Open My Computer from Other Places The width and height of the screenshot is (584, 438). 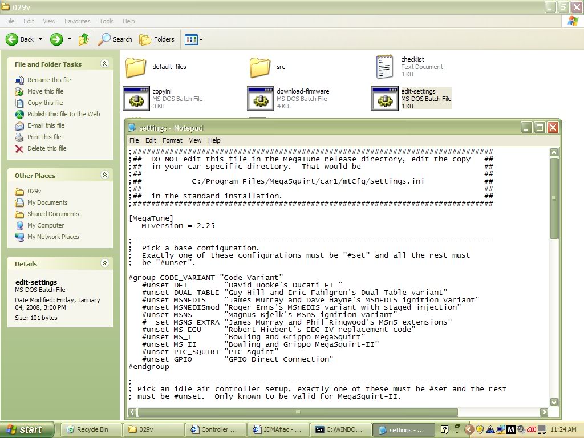pos(45,225)
